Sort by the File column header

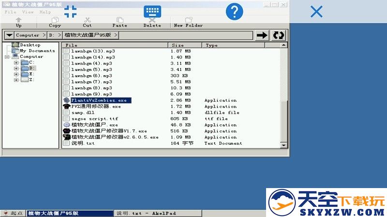point(115,45)
